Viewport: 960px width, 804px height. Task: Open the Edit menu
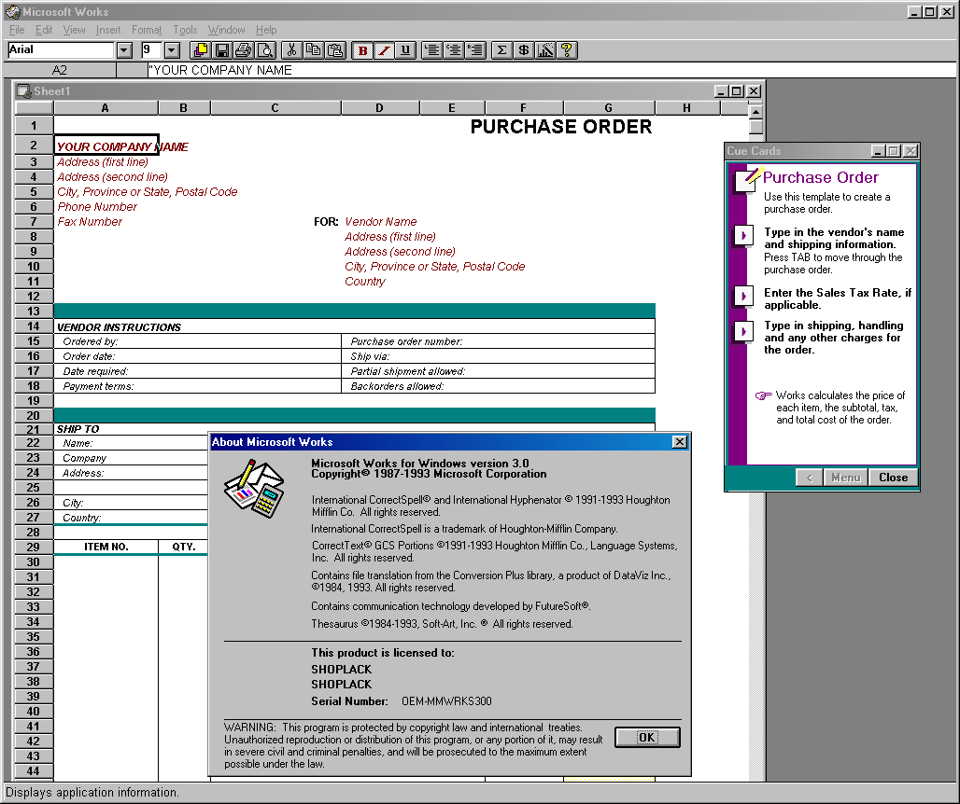pyautogui.click(x=44, y=30)
